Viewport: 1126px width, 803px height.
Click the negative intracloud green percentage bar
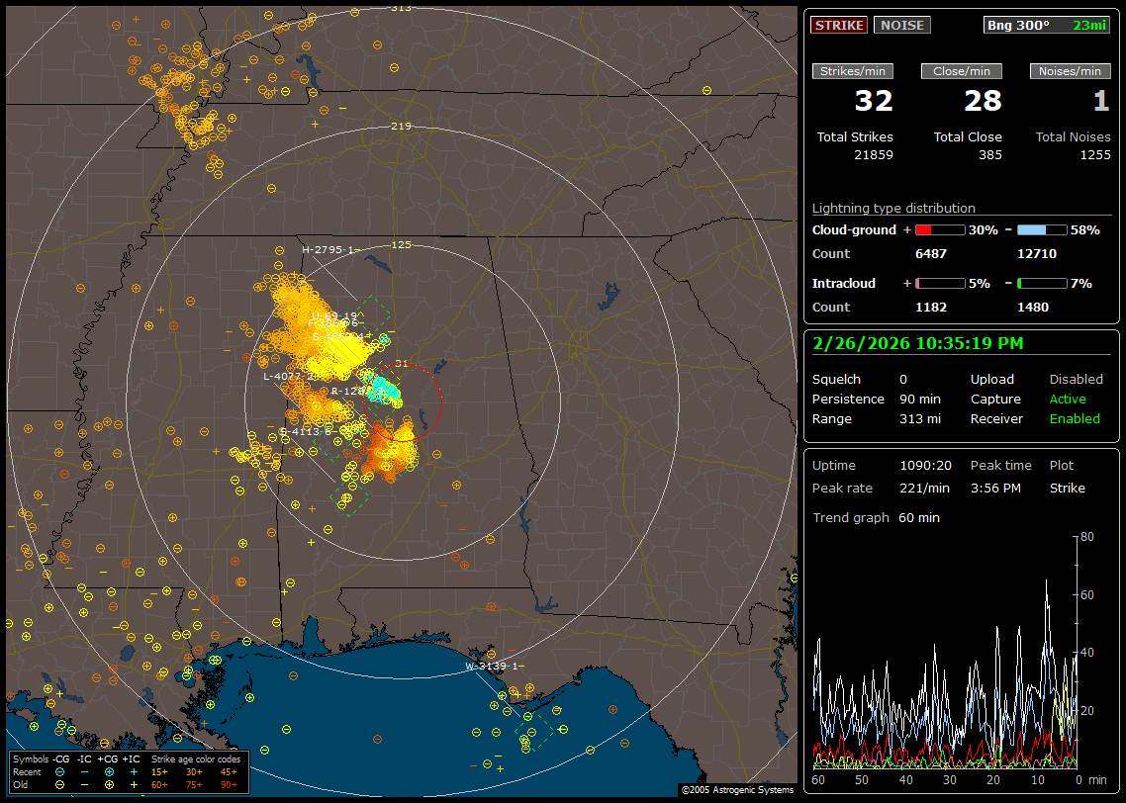[1042, 283]
